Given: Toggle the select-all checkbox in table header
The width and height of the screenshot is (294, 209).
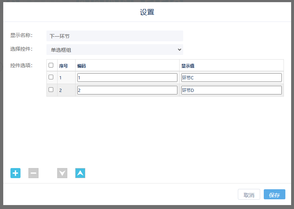Looking at the screenshot, I should [x=51, y=65].
